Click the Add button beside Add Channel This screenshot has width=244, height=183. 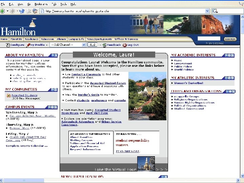pos(93,45)
